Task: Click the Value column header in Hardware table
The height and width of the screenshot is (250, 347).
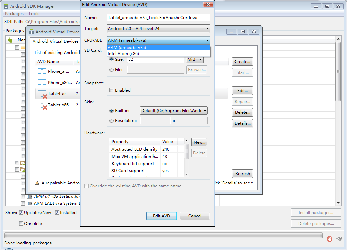Action: point(169,142)
